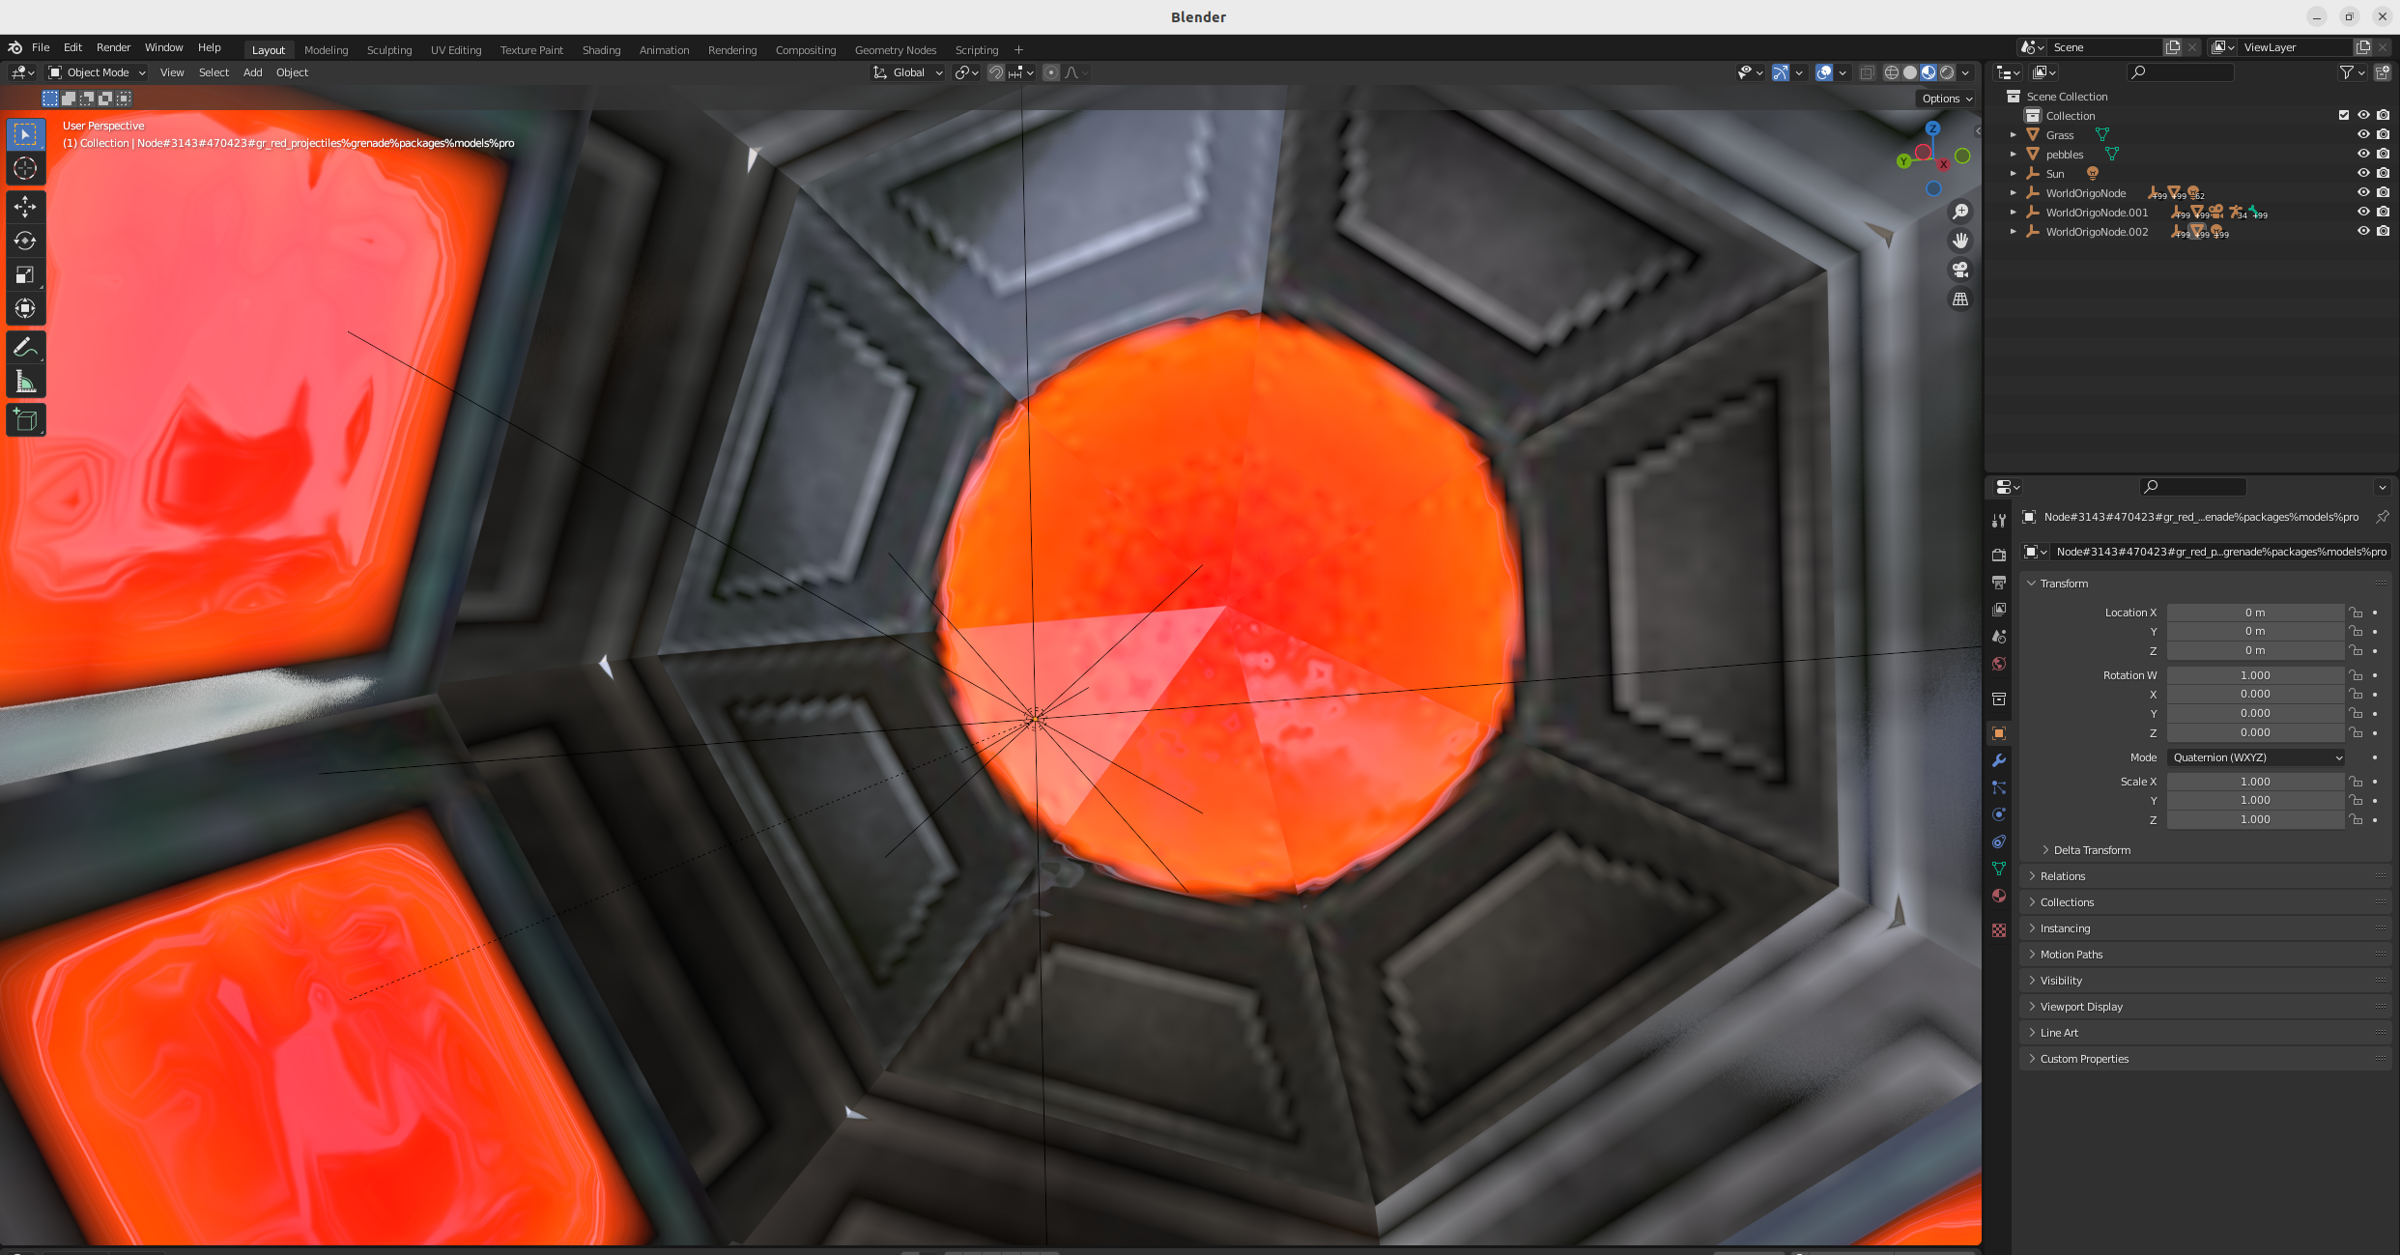This screenshot has height=1255, width=2400.
Task: Choose the Add Cube tool
Action: point(25,420)
